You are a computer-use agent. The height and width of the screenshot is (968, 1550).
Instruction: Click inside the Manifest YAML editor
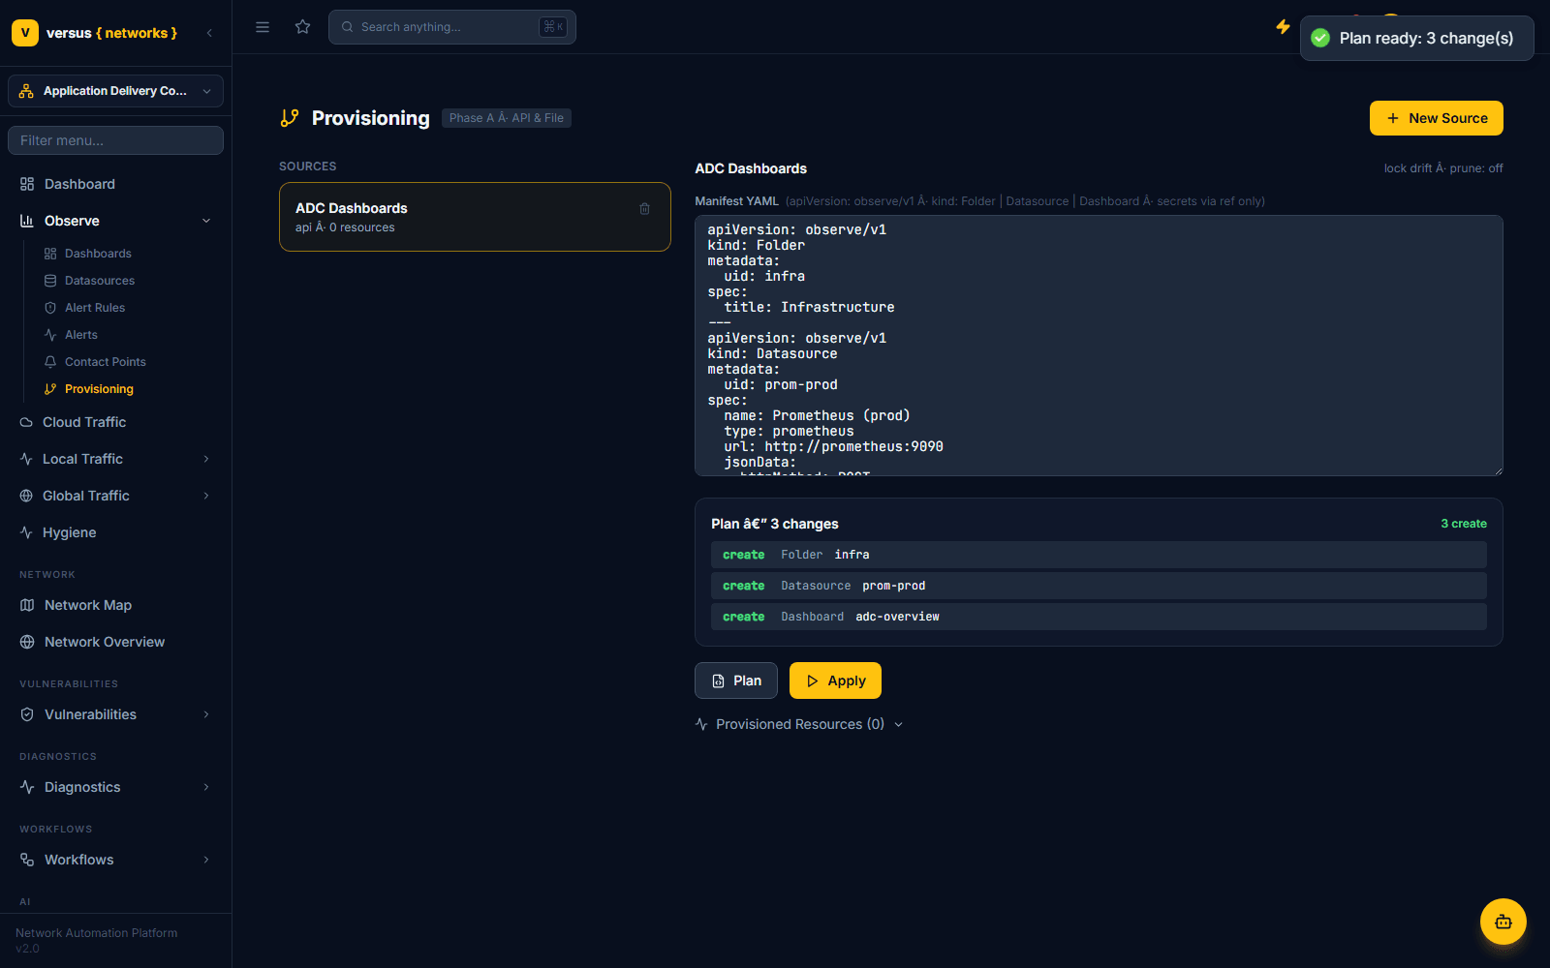point(1099,346)
